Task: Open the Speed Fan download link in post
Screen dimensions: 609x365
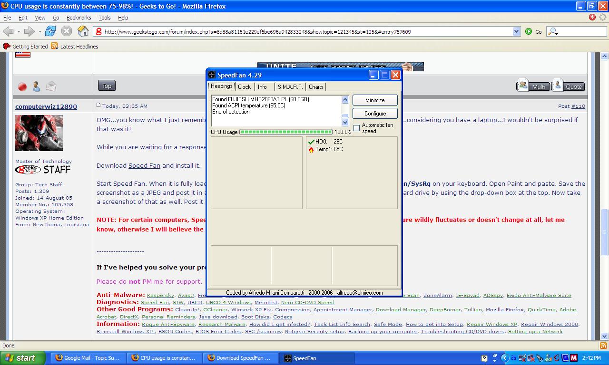Action: point(144,165)
